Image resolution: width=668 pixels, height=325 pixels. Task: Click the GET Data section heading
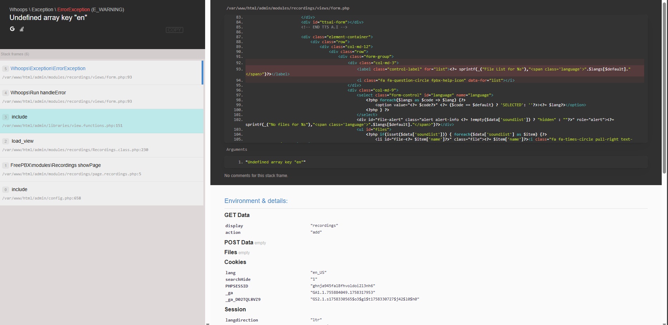click(237, 215)
